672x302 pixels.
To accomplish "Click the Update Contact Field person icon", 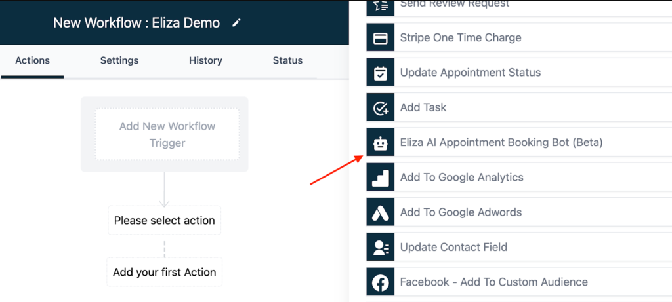I will (381, 247).
